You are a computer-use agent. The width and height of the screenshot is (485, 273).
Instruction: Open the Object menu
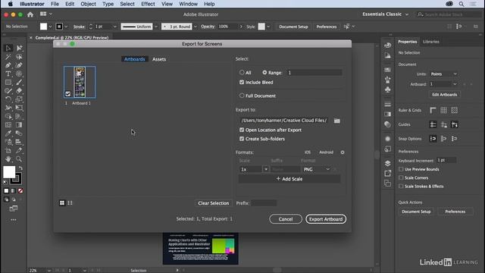[88, 4]
